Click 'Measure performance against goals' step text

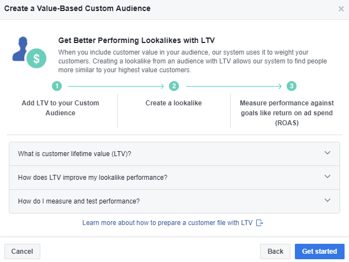pos(287,113)
